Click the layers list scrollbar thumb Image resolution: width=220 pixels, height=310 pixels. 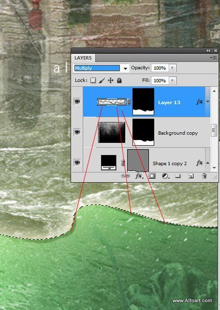click(214, 130)
